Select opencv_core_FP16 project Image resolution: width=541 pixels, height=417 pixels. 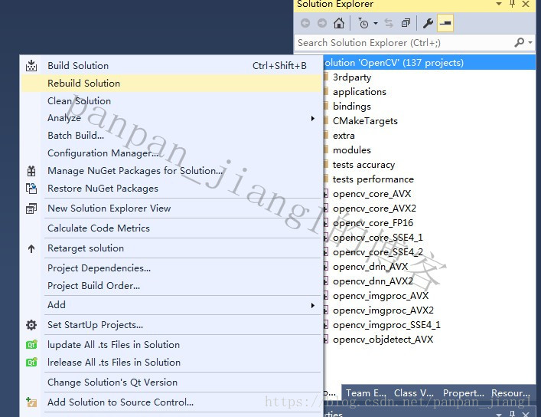pos(373,222)
